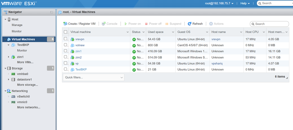This screenshot has width=293, height=130.
Task: Click the Refresh icon in toolbar
Action: coord(190,24)
